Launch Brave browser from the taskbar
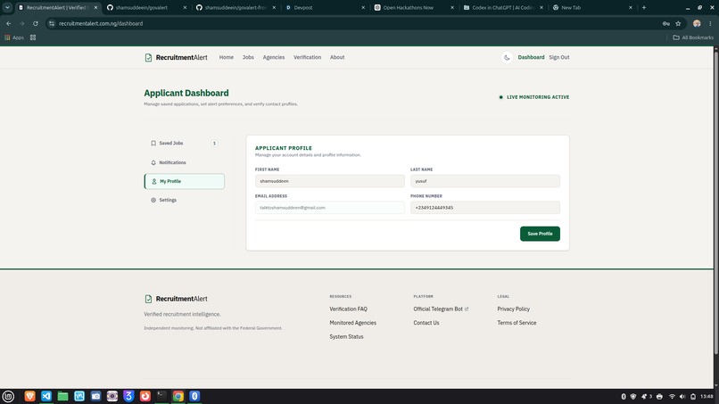 [x=29, y=396]
